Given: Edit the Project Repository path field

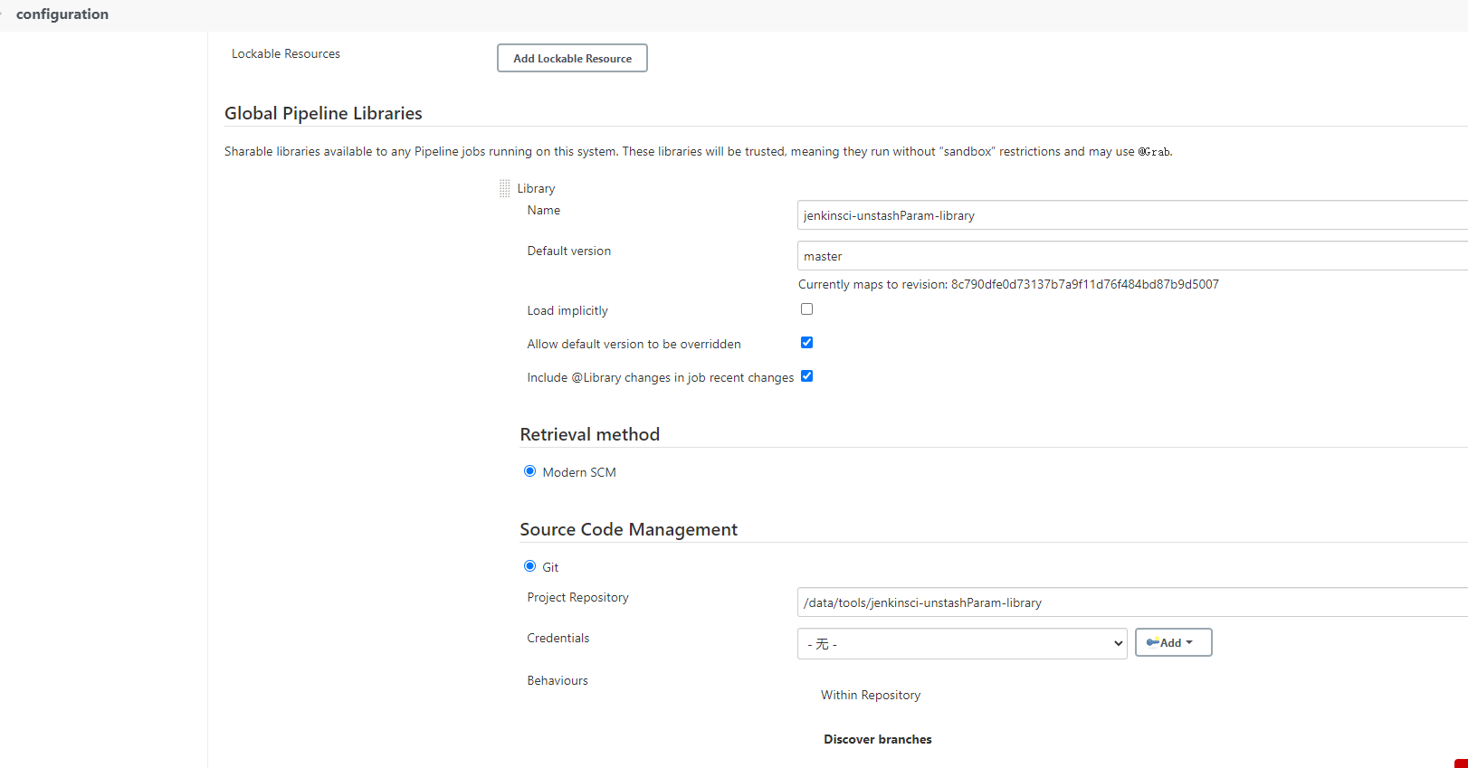Looking at the screenshot, I should click(1132, 602).
